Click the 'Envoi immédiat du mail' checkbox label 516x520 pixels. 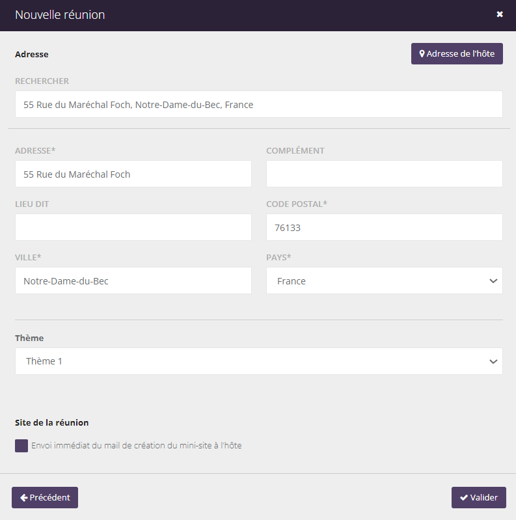[x=137, y=446]
